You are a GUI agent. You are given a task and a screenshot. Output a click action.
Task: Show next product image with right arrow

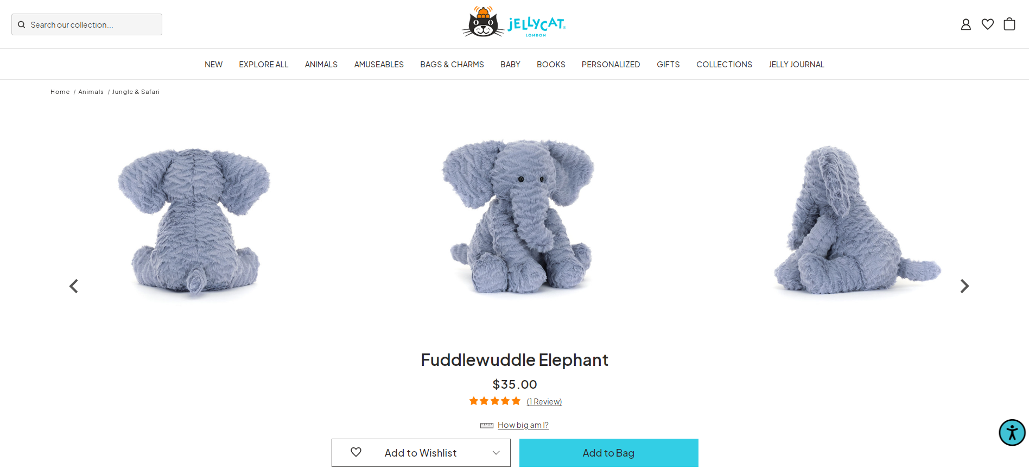[964, 286]
